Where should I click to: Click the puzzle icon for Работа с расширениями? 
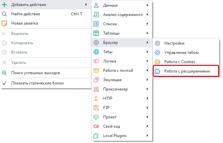(x=158, y=71)
